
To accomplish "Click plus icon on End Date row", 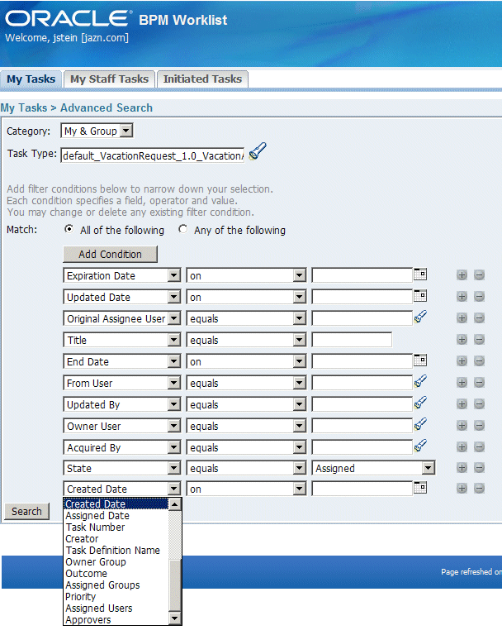I will (x=462, y=361).
